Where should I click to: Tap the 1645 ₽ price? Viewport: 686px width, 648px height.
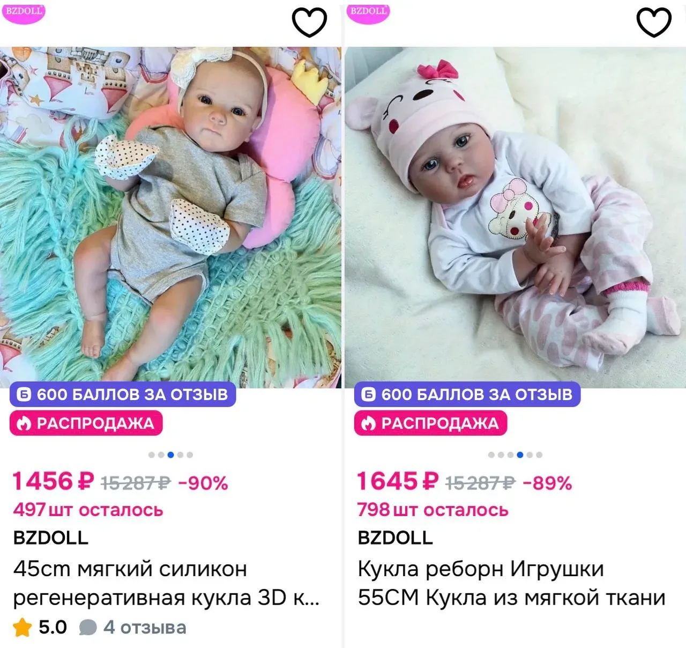click(x=398, y=481)
